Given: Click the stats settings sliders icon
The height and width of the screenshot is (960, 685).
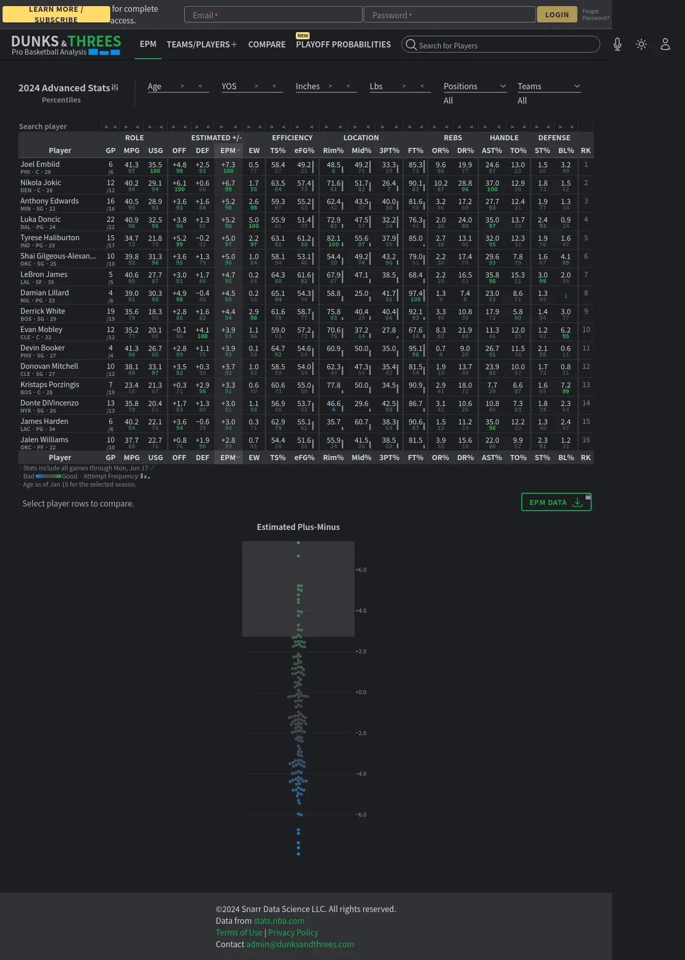Looking at the screenshot, I should click(115, 88).
